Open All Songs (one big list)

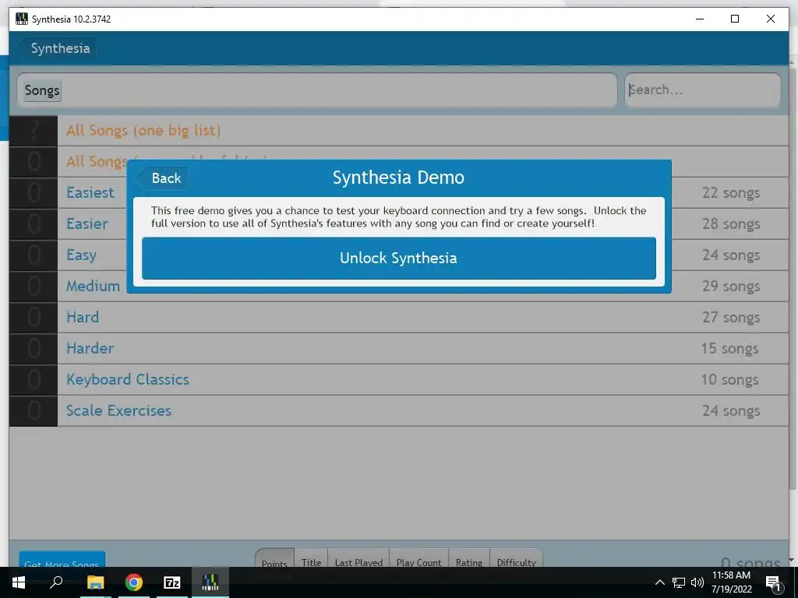pos(398,131)
